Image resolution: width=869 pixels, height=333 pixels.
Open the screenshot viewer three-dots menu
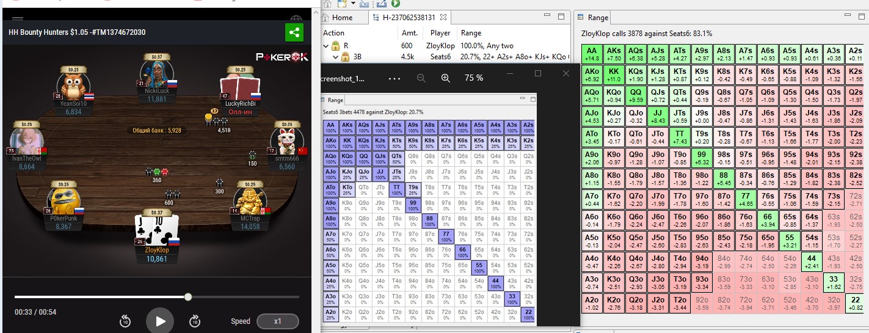(395, 78)
